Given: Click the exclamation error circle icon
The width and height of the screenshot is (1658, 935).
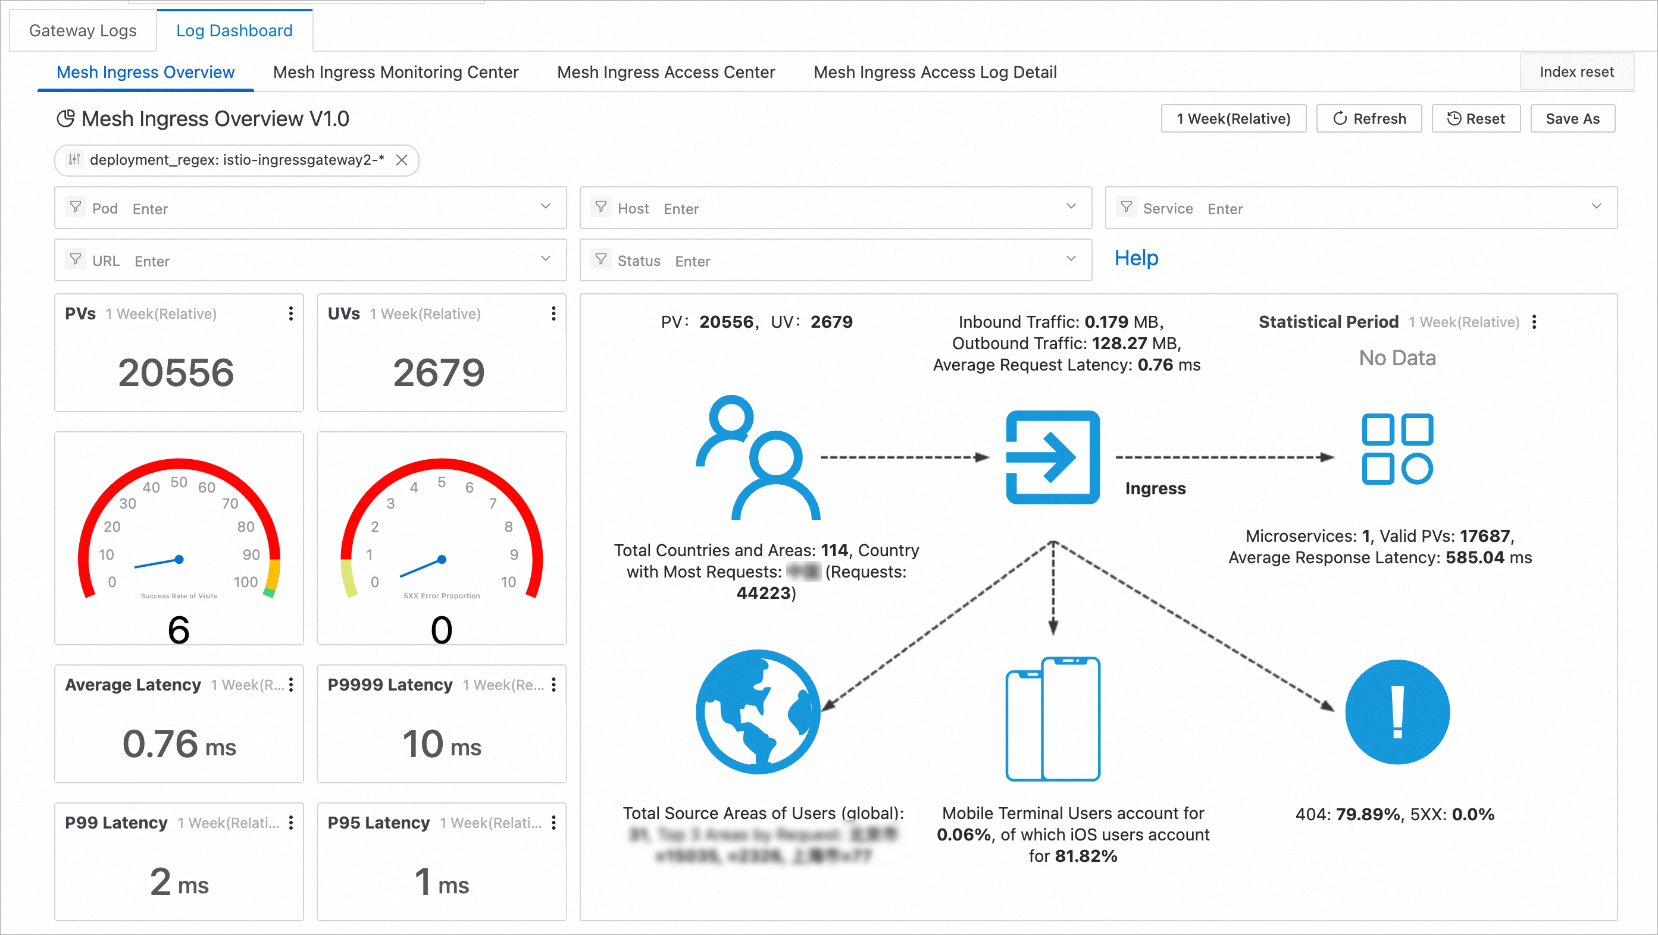Looking at the screenshot, I should (x=1397, y=711).
